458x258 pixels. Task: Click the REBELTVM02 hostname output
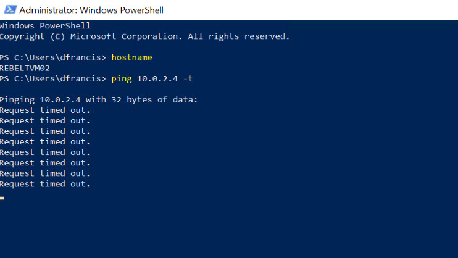pos(25,68)
